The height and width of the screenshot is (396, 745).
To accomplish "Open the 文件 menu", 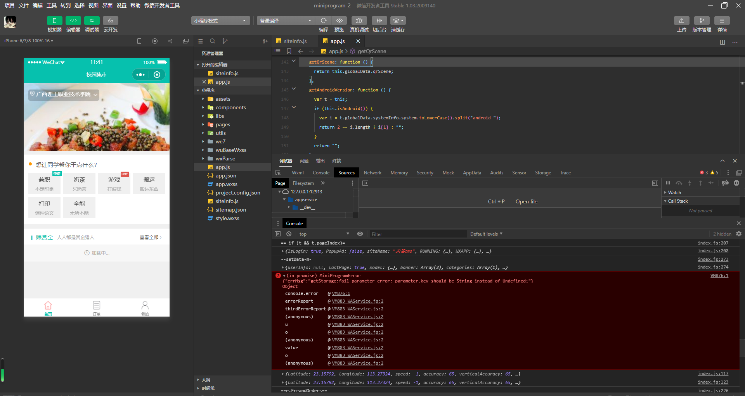I will pyautogui.click(x=24, y=5).
